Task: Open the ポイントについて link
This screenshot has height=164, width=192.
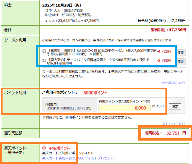Action: click(x=173, y=124)
